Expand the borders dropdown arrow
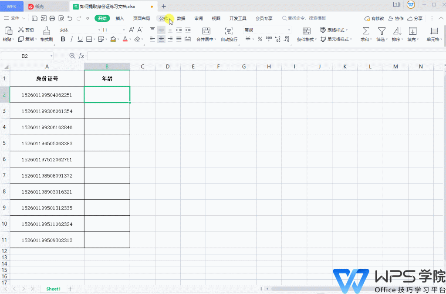This screenshot has height=294, width=446. [x=94, y=40]
